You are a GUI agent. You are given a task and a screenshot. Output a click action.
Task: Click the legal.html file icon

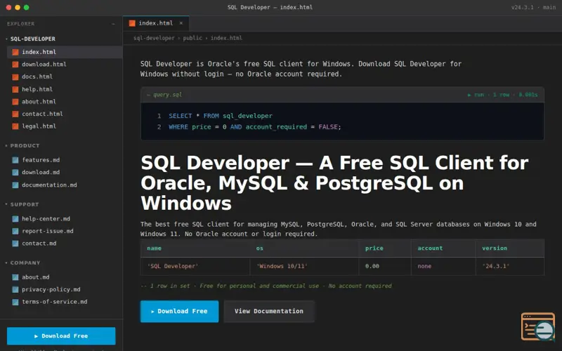(15, 126)
